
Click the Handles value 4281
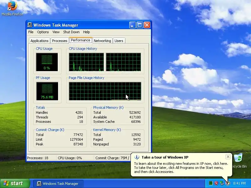click(79, 112)
